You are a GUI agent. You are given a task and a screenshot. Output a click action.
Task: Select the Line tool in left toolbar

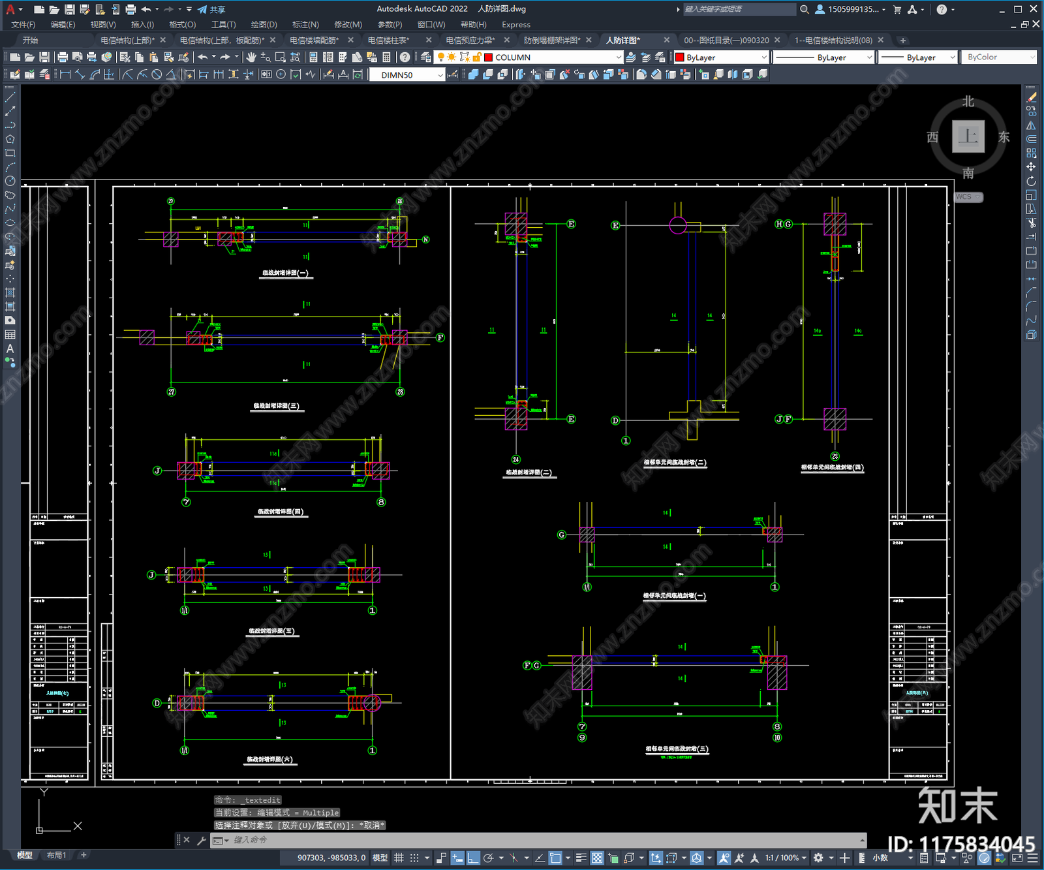pyautogui.click(x=10, y=97)
